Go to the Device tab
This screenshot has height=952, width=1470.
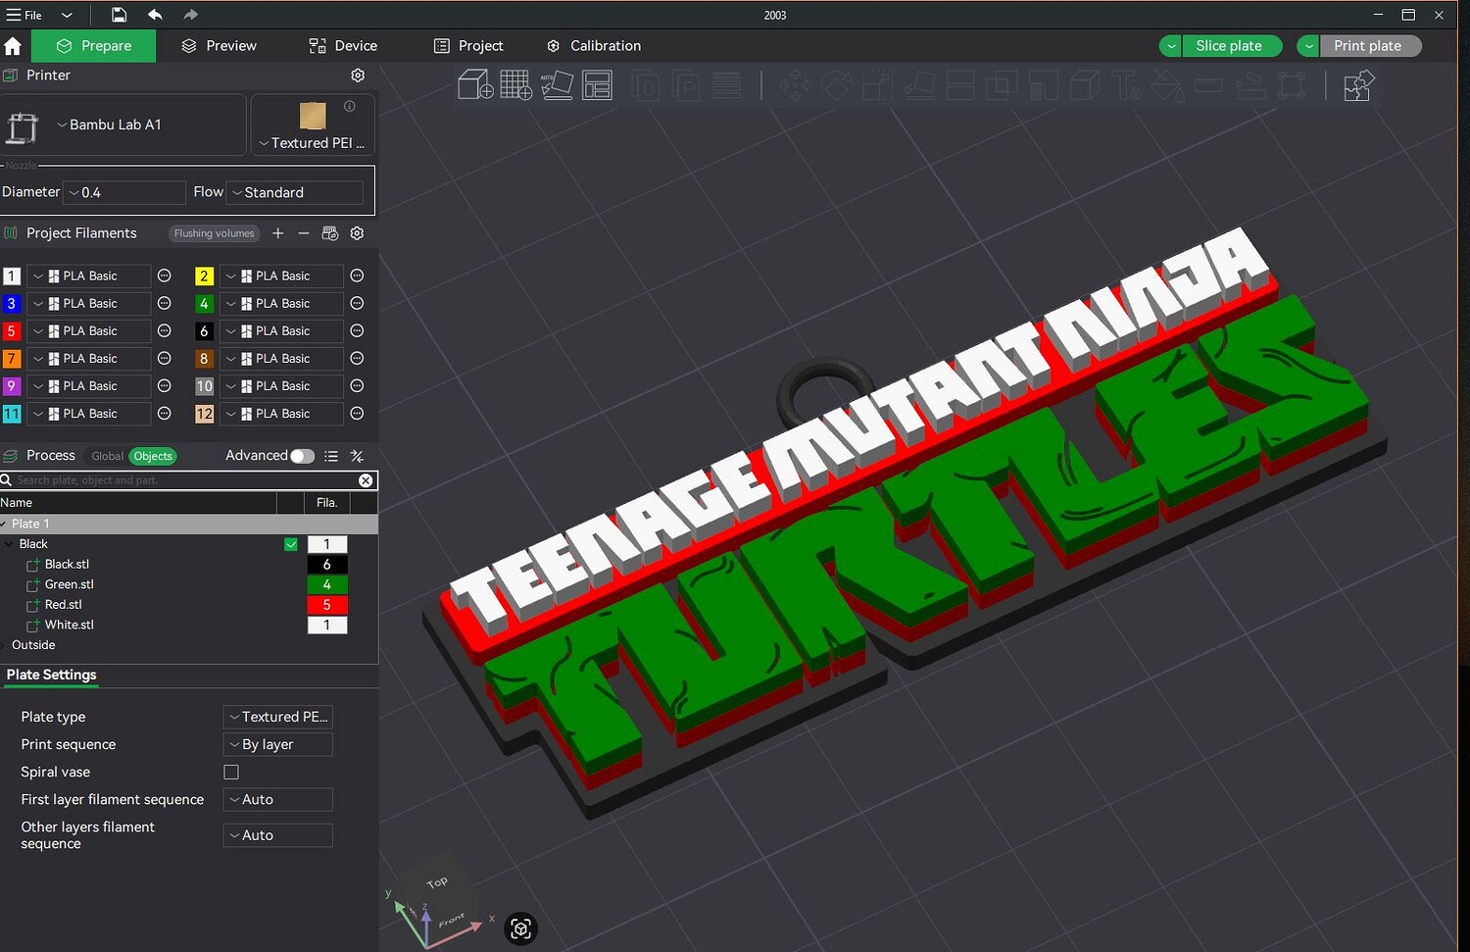343,46
